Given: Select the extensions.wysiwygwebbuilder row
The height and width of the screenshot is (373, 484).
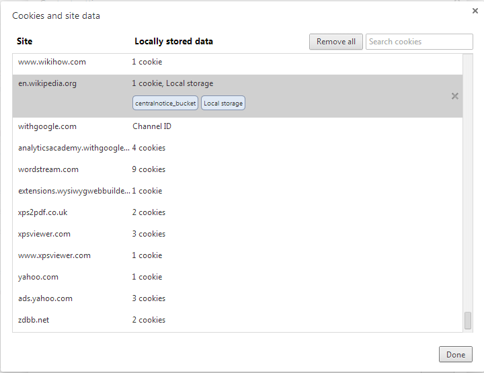Looking at the screenshot, I should 237,191.
